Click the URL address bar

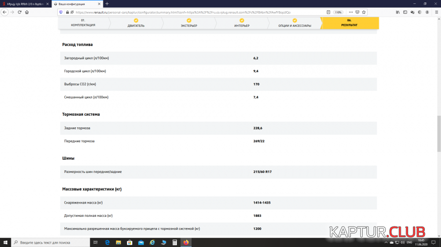196,12
